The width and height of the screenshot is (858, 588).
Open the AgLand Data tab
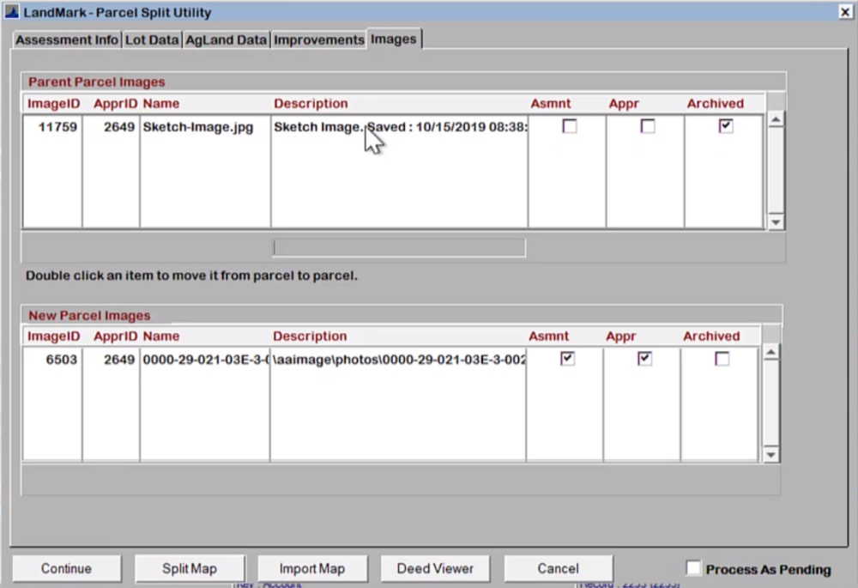tap(225, 39)
